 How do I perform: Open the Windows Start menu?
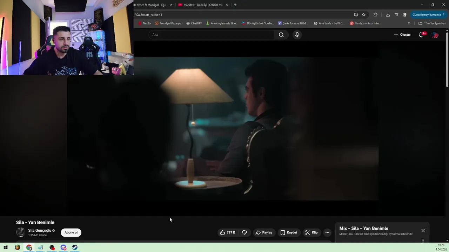point(6,247)
